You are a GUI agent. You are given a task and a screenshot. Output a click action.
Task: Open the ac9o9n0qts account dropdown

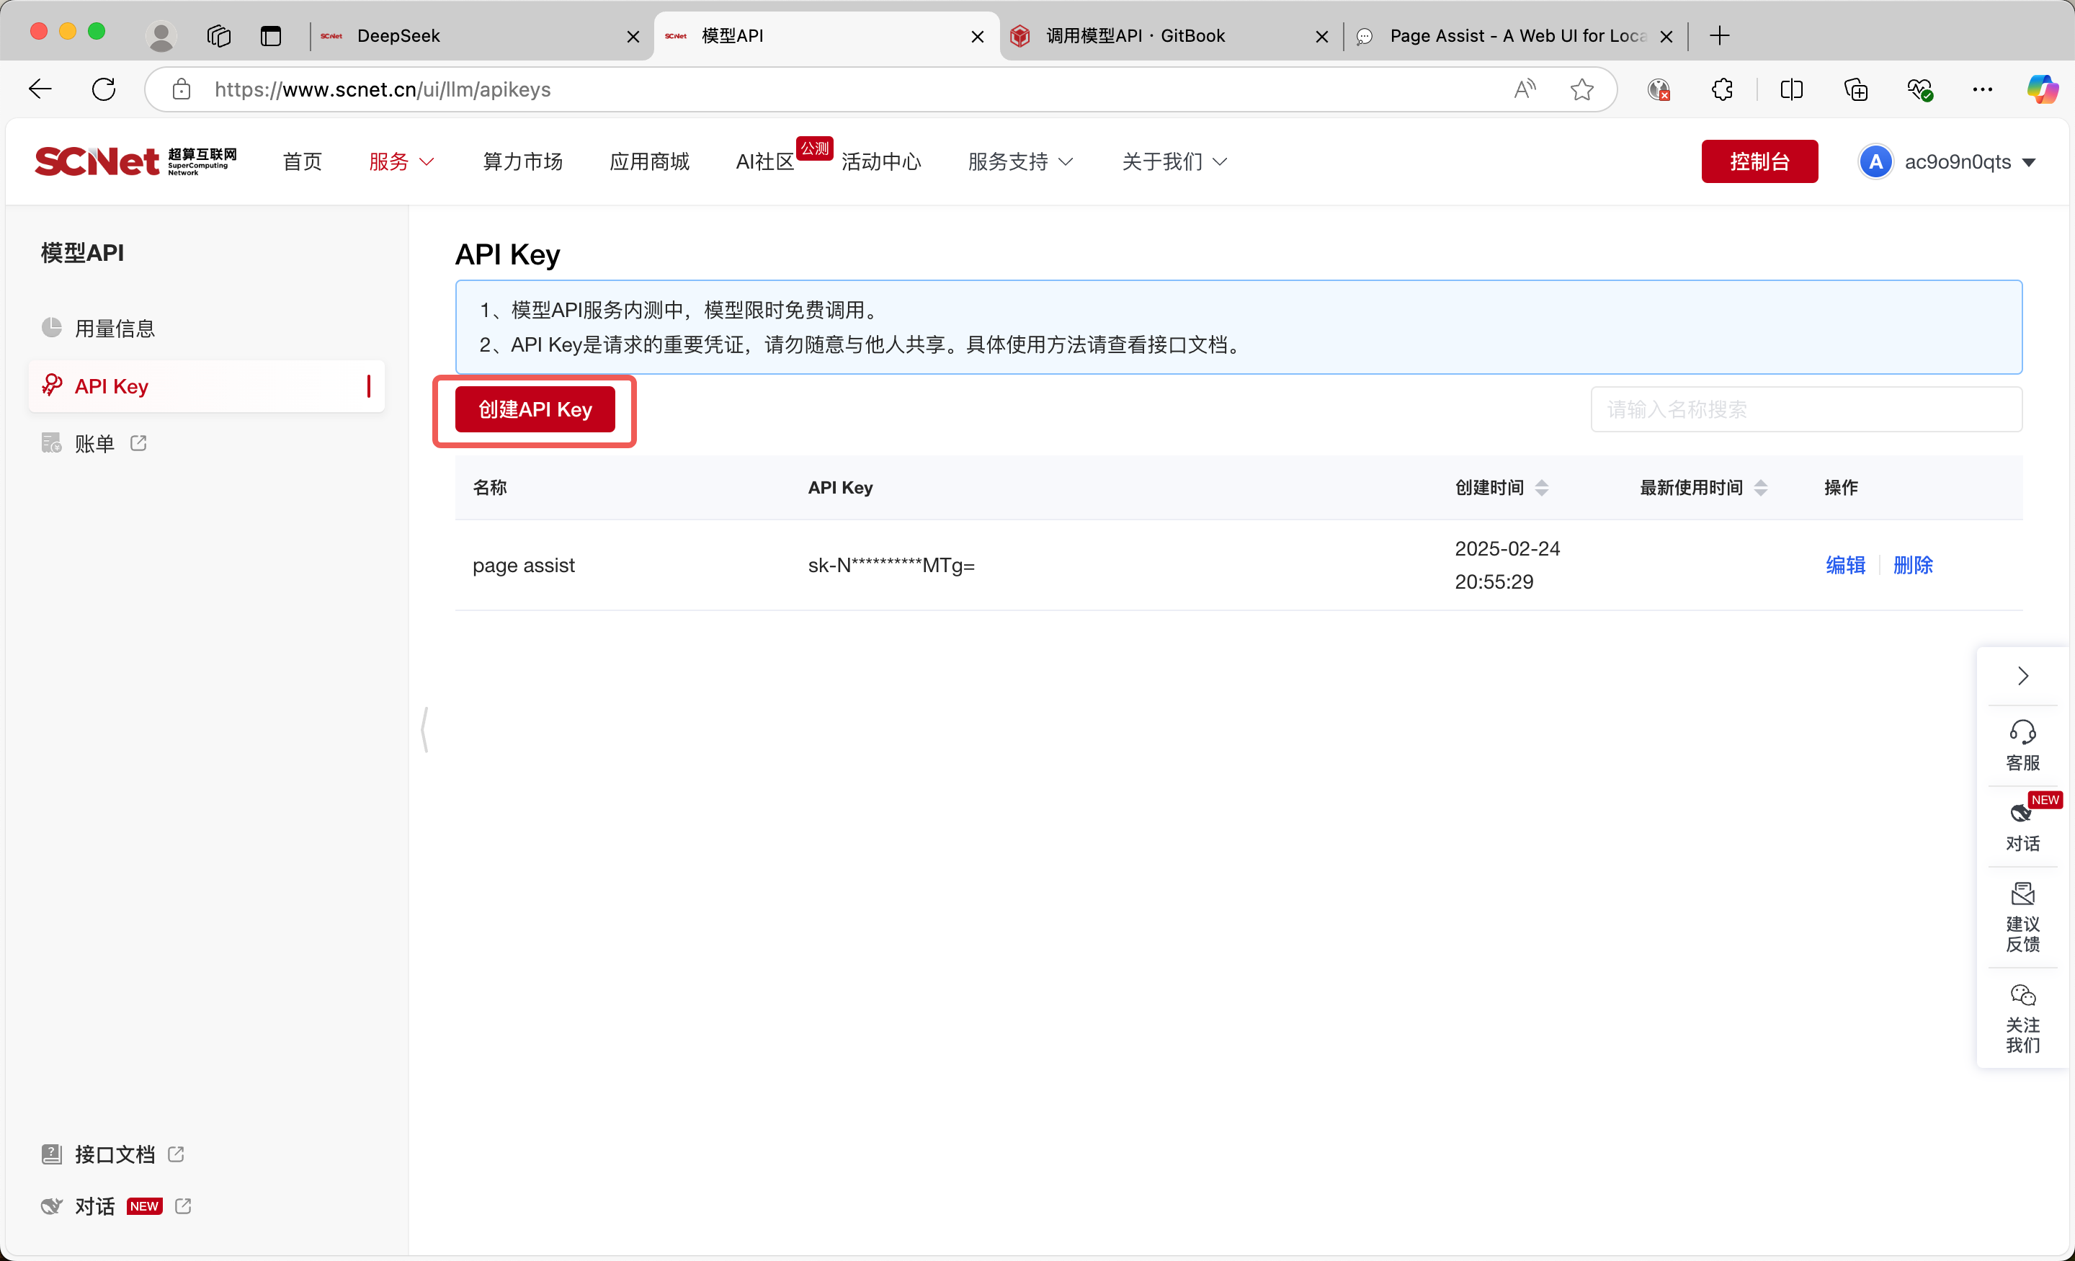tap(1970, 161)
